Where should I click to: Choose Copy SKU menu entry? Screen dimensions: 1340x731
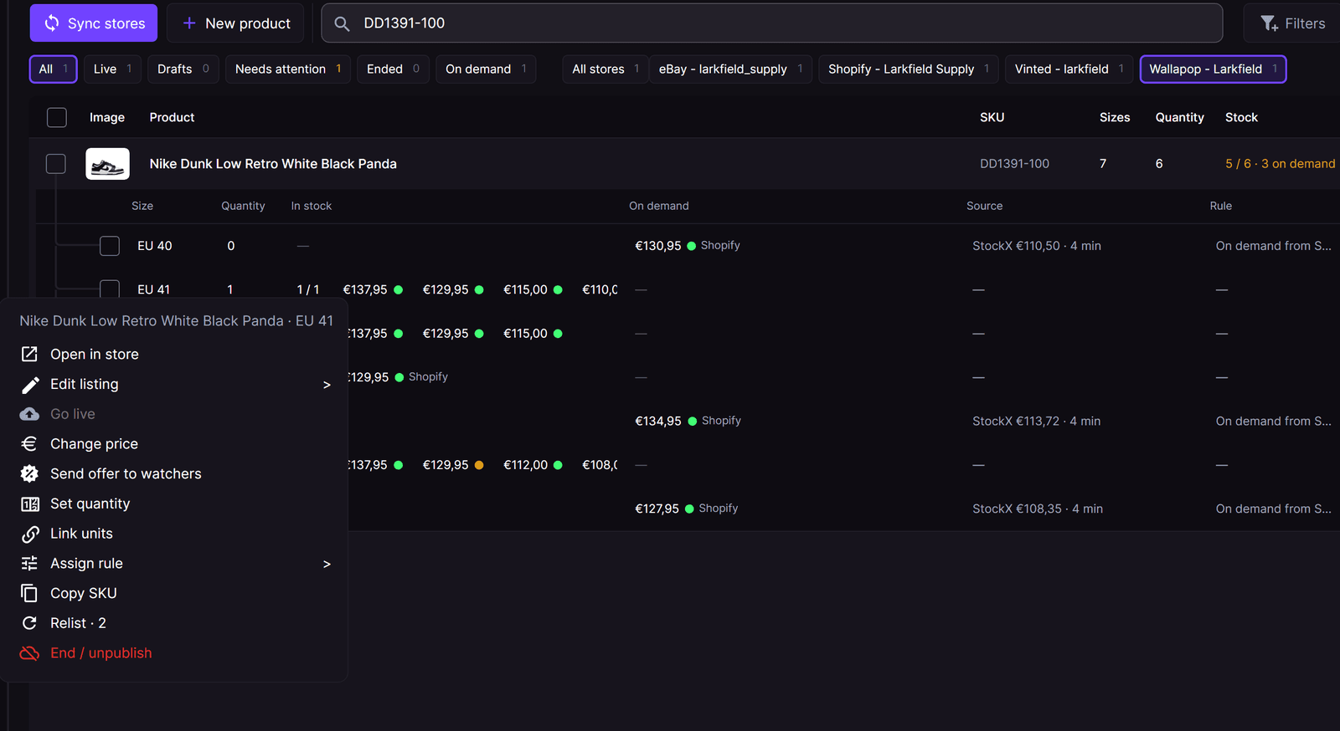[174, 593]
